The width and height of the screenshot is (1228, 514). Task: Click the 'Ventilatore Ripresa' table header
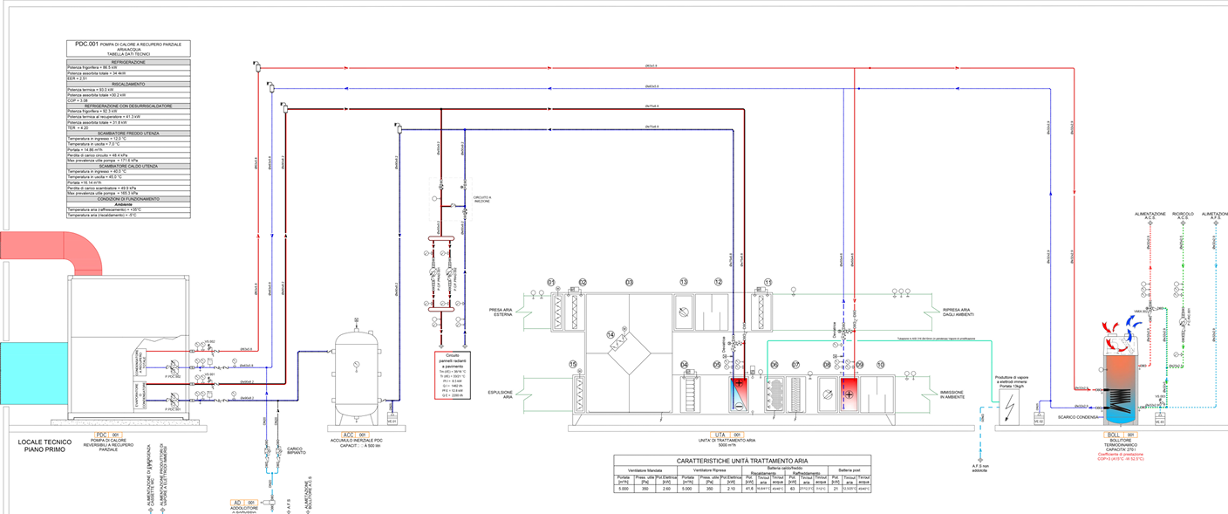711,470
